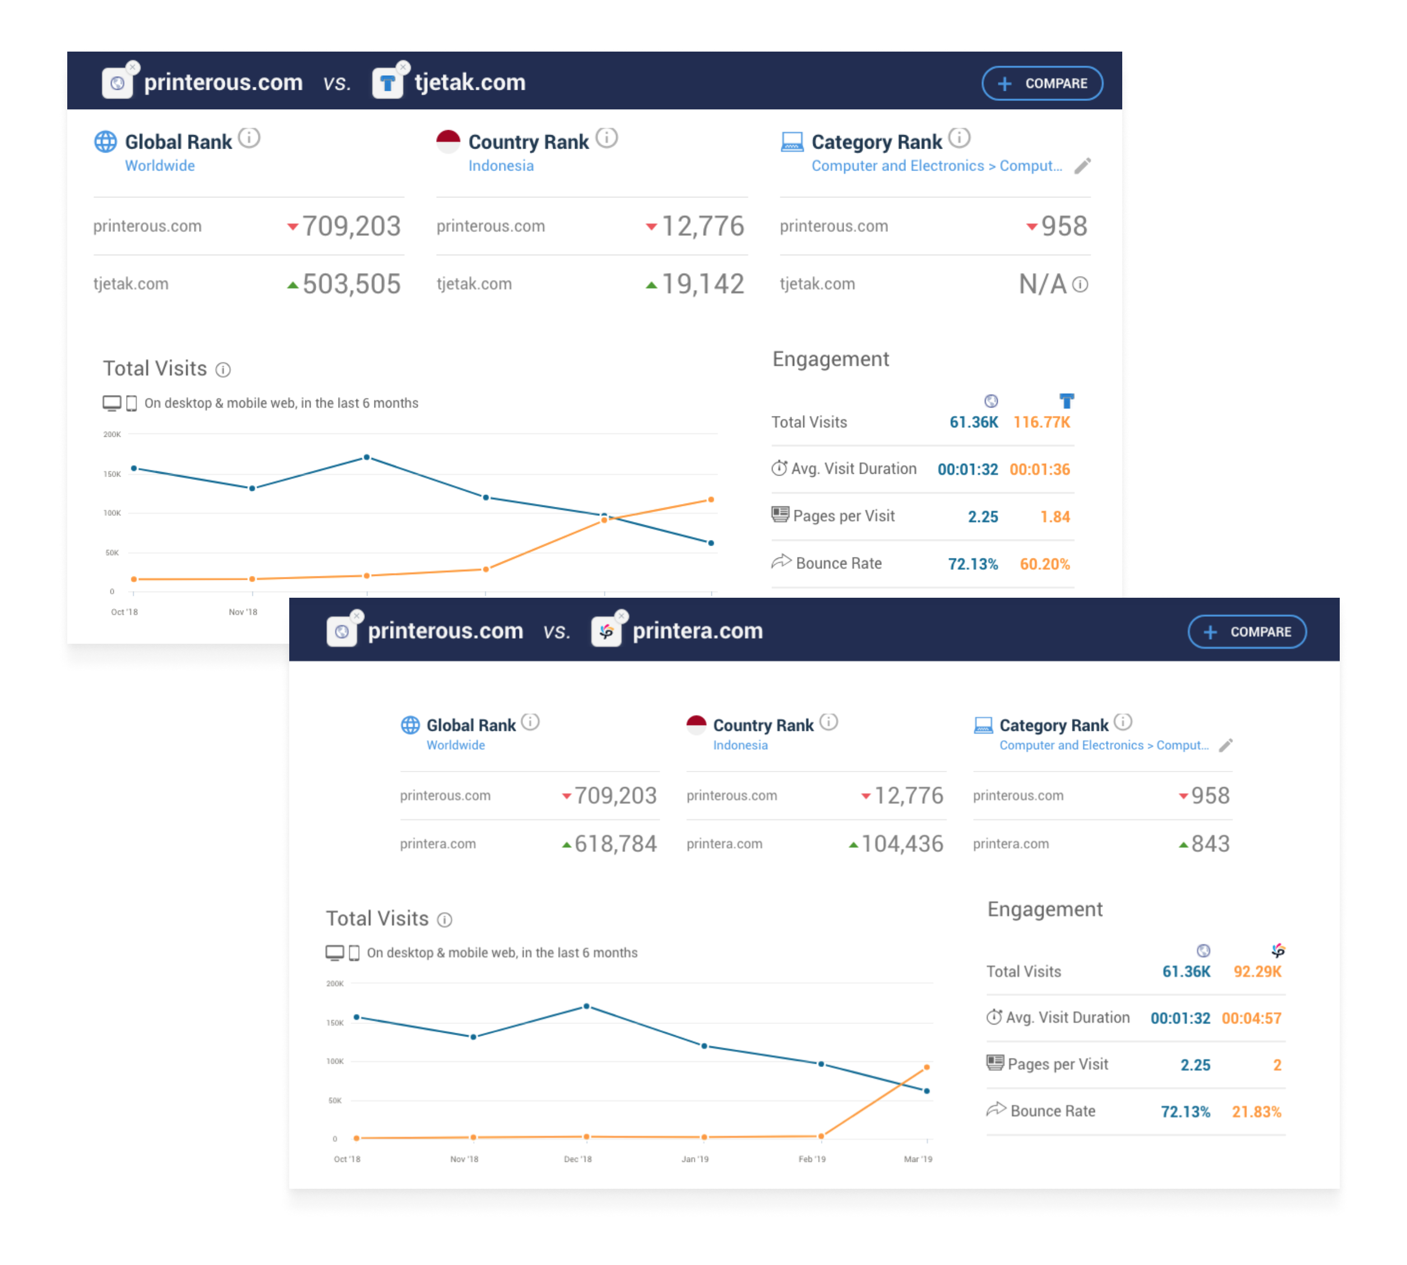Click tjetak Bounce Rate 60.20%
The height and width of the screenshot is (1265, 1407).
(x=1044, y=565)
